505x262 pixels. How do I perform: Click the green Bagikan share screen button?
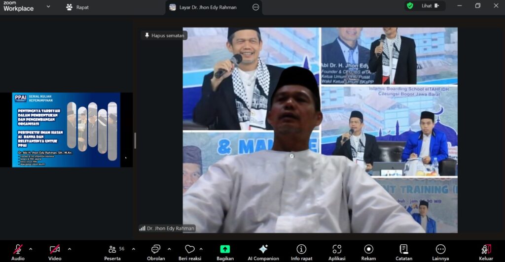point(225,252)
